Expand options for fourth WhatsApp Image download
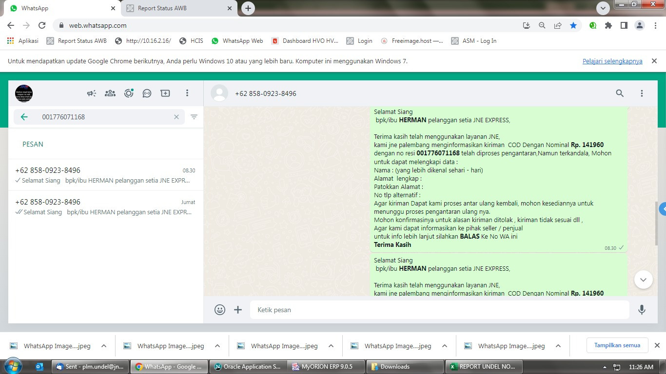666x374 pixels. [x=445, y=346]
